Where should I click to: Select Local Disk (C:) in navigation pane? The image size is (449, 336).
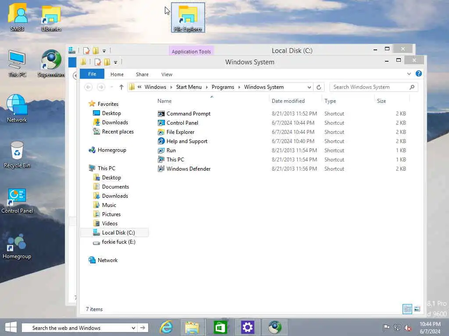tap(114, 233)
